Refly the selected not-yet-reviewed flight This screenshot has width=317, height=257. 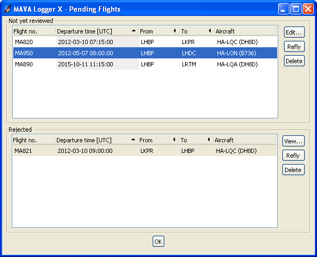pyautogui.click(x=294, y=47)
